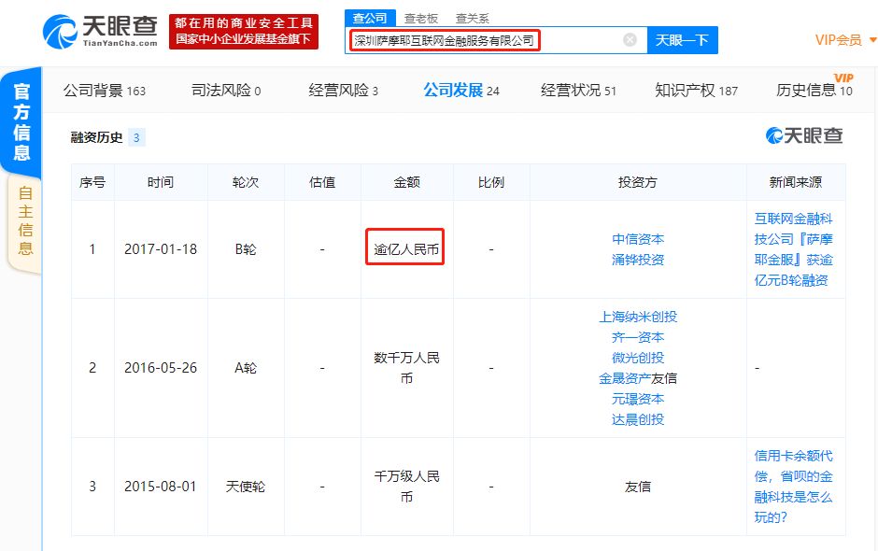Click the 时间 column header

click(161, 182)
